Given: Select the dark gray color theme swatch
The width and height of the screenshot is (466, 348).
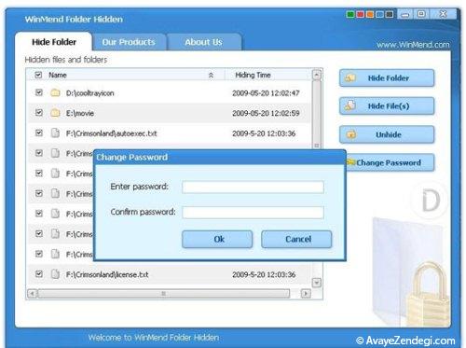Looking at the screenshot, I should pos(389,14).
